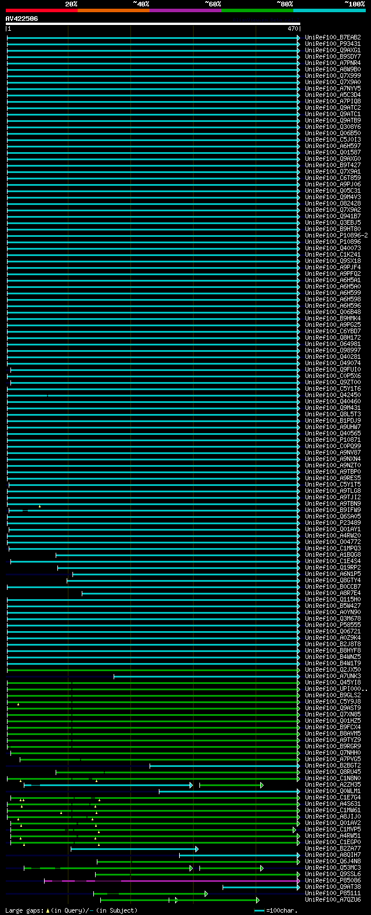Select UniRef100_A9TYZ9 label
The width and height of the screenshot is (371, 915).
(x=333, y=740)
